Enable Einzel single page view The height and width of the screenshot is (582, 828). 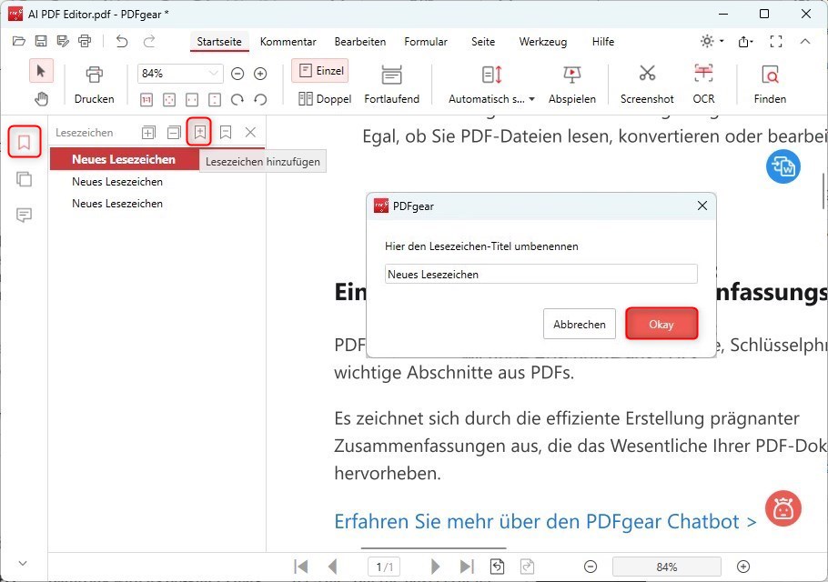320,71
